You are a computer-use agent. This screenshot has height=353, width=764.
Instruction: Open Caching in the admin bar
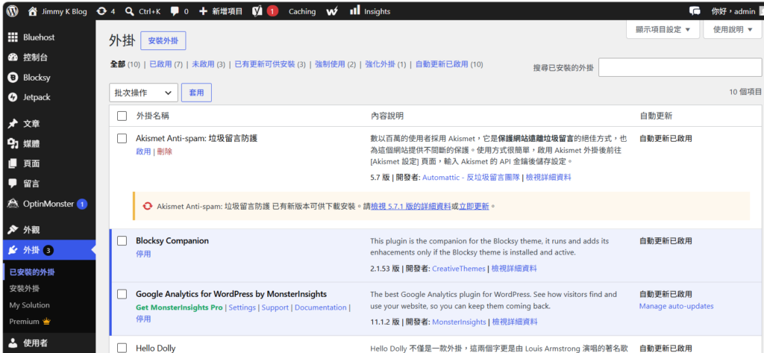pyautogui.click(x=302, y=11)
